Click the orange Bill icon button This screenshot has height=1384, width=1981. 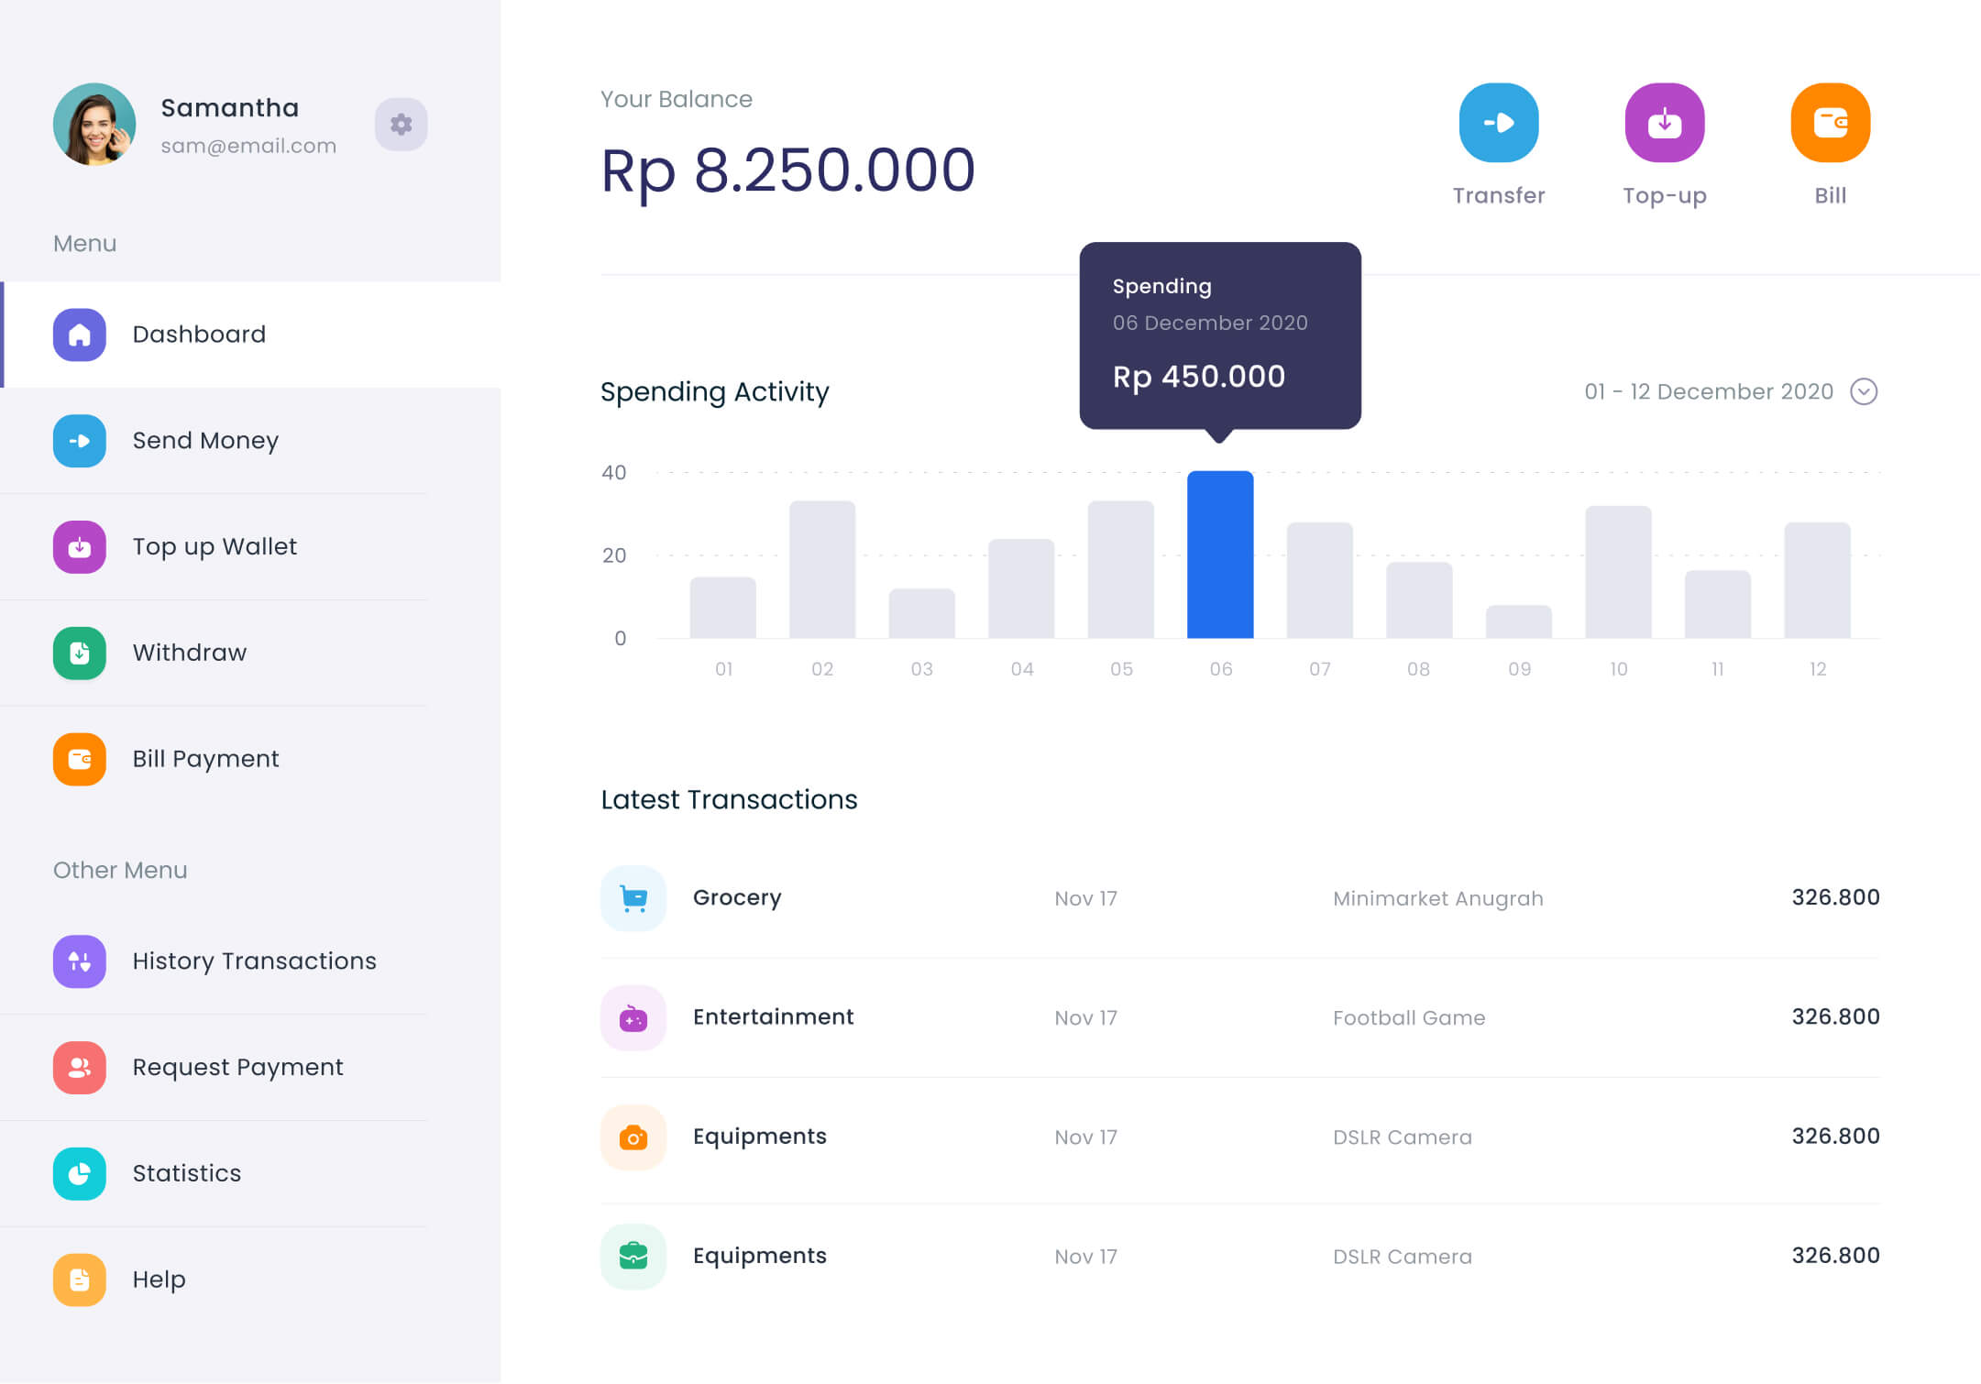(1830, 123)
